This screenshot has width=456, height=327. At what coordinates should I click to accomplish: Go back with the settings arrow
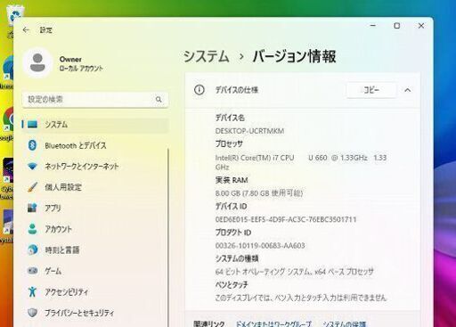[26, 29]
